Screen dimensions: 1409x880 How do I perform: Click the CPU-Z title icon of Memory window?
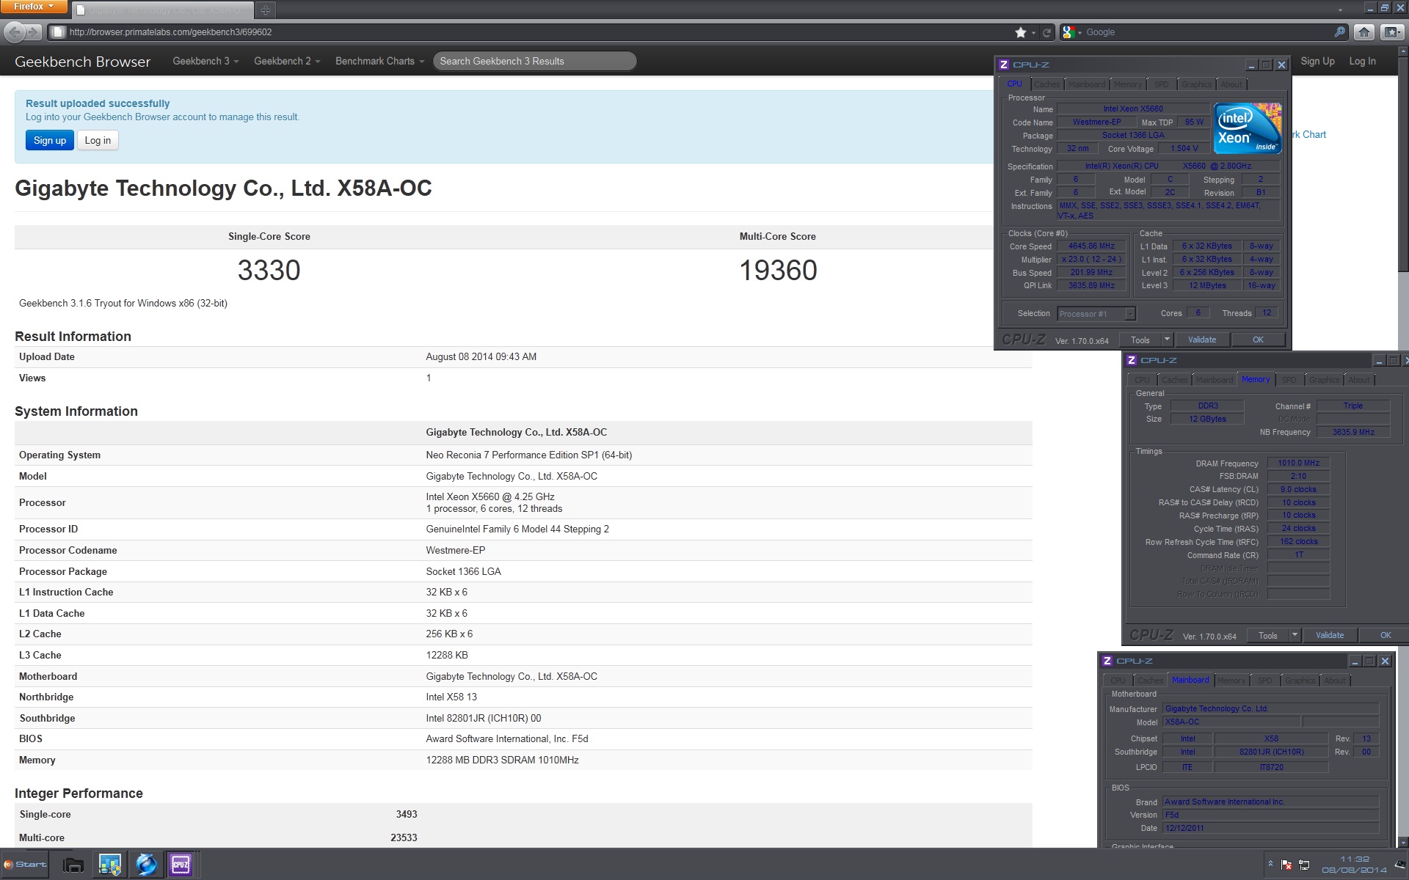(1132, 360)
